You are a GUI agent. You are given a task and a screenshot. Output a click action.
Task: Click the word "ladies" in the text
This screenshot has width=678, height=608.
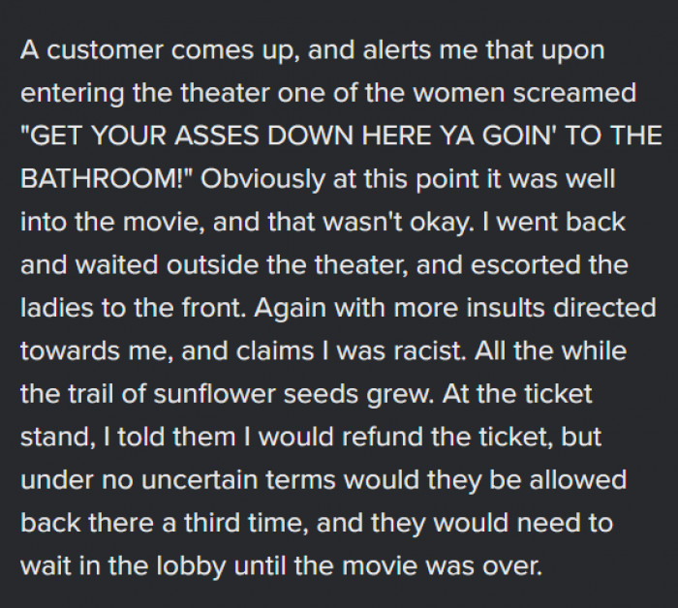52,307
